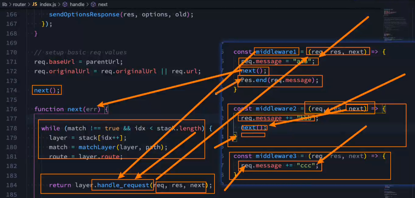
Task: Select index.js in the breadcrumb path
Action: (x=48, y=4)
